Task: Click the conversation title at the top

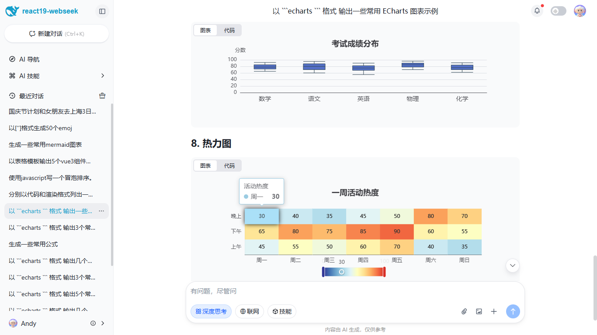Action: click(x=355, y=11)
